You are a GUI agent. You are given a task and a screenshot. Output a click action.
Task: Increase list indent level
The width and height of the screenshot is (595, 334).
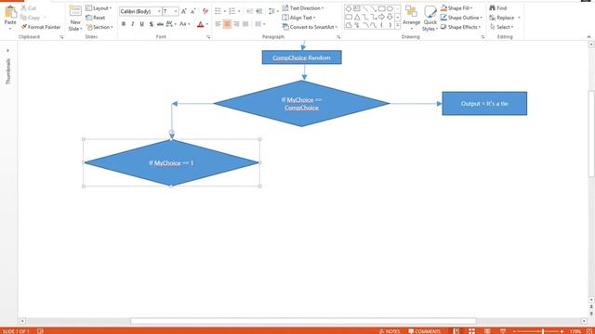259,11
